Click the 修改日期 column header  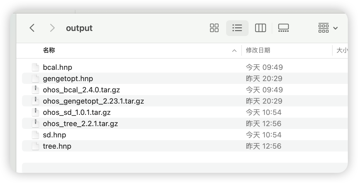click(258, 50)
